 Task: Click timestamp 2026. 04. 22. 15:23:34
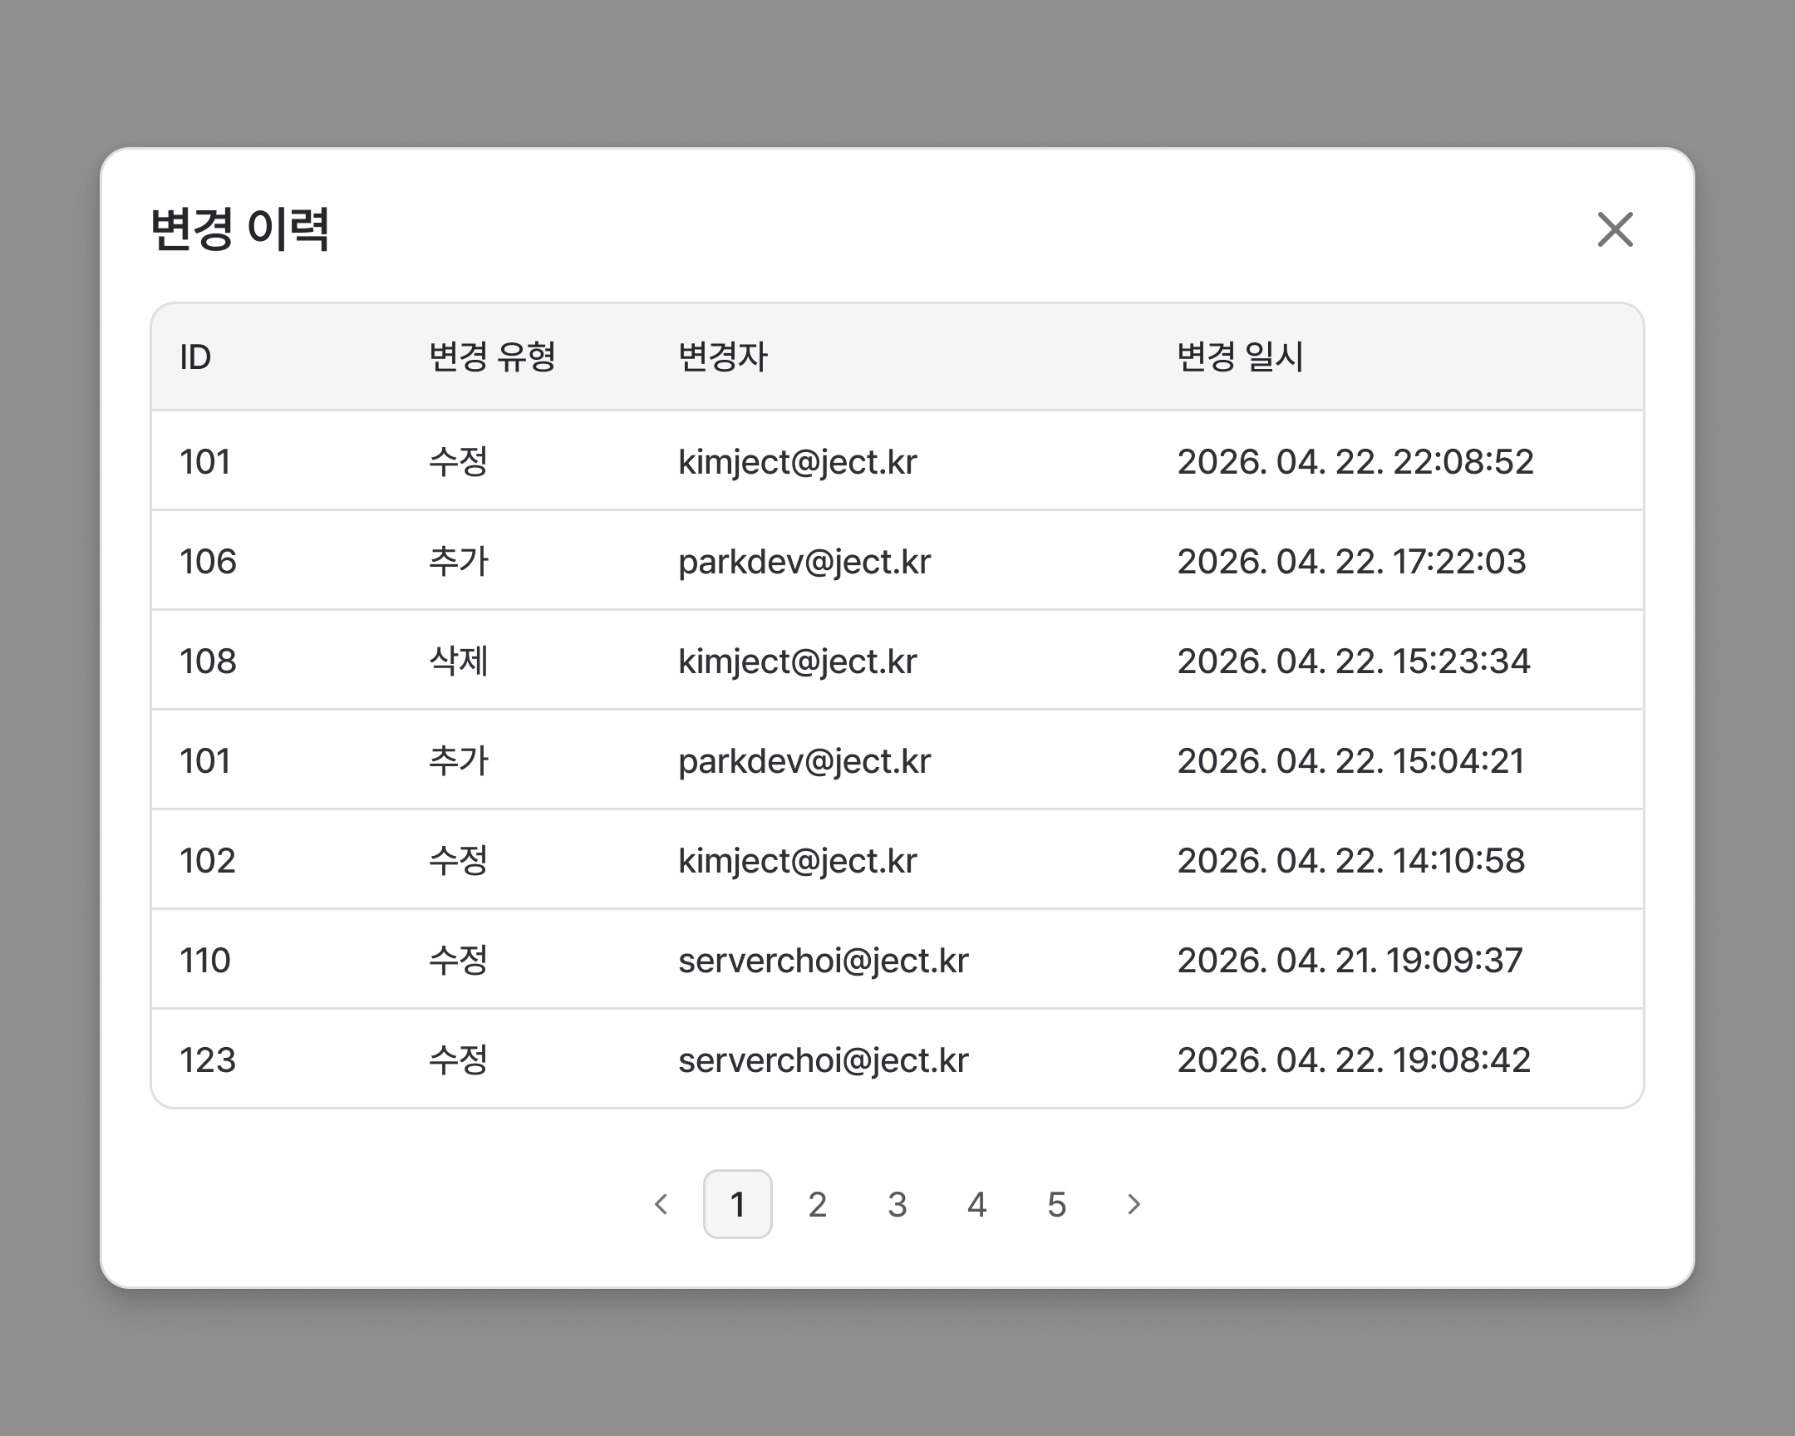click(1354, 661)
